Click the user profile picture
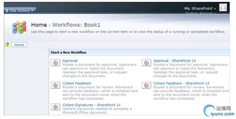This screenshot has width=236, height=119. click(223, 7)
